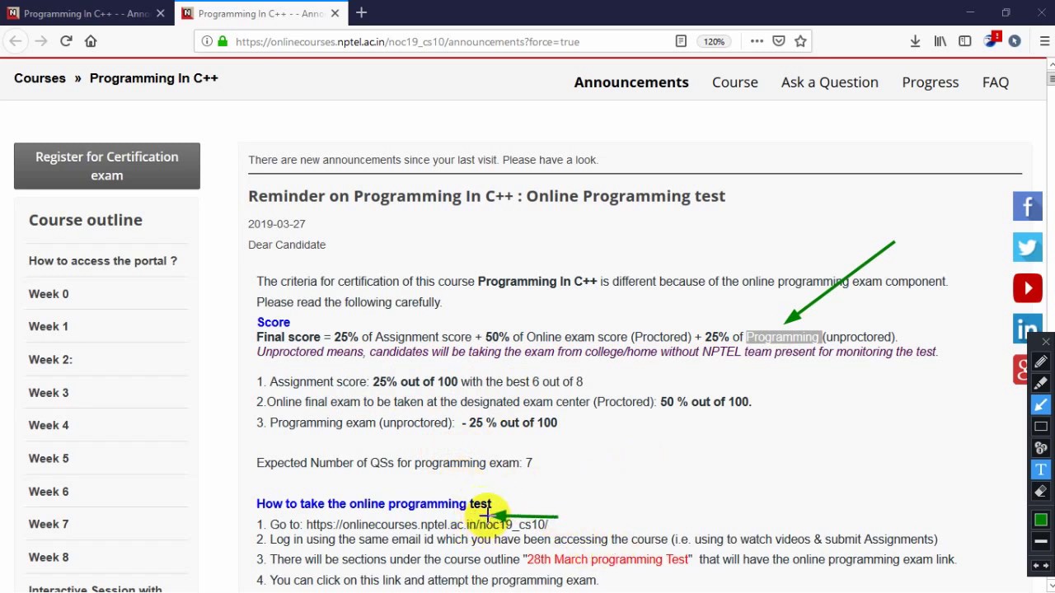Toggle the sidebar view

pyautogui.click(x=964, y=41)
